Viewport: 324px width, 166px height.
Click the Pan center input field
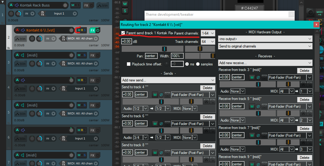click(x=151, y=56)
